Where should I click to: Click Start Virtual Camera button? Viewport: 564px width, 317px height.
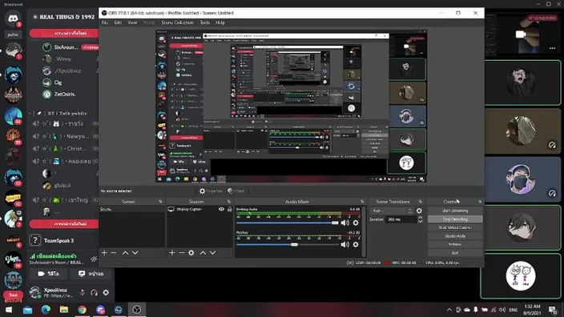pos(455,227)
